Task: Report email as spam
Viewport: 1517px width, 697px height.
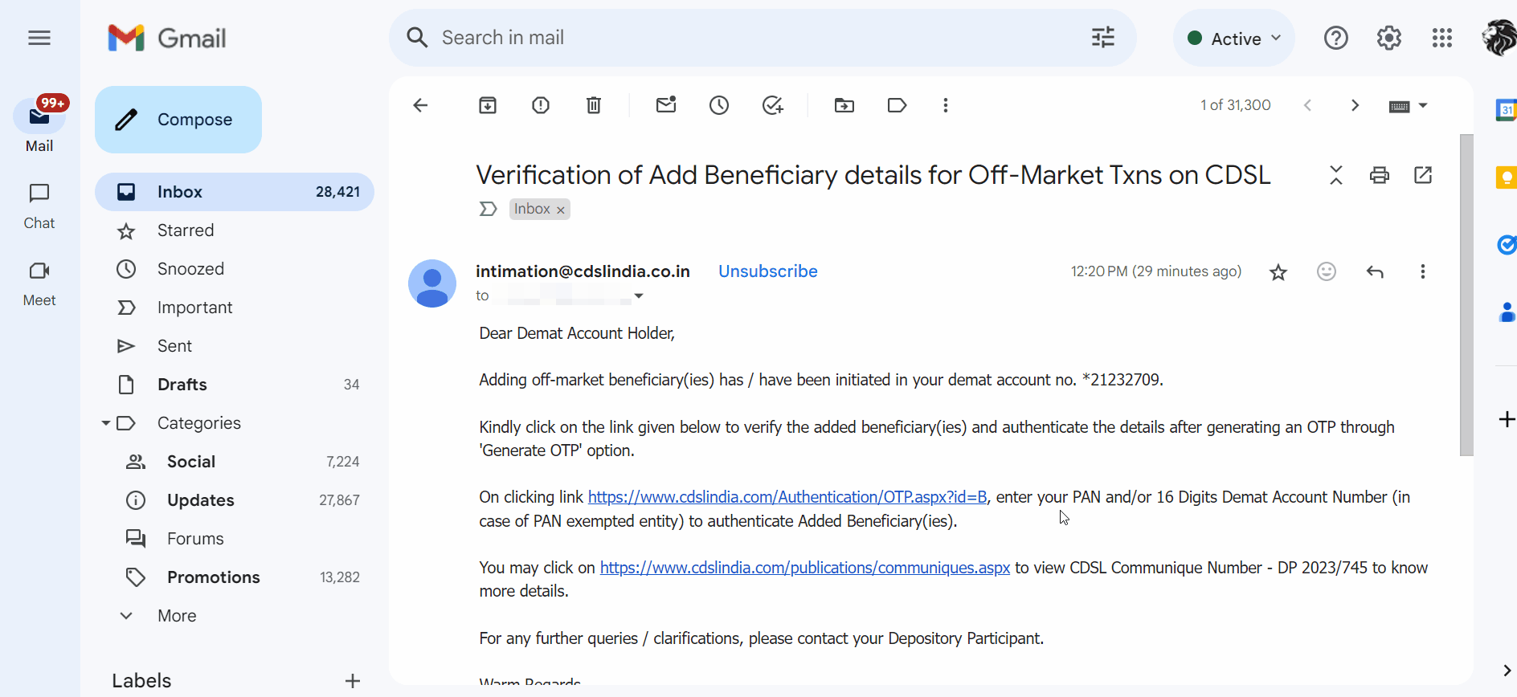Action: pyautogui.click(x=541, y=105)
